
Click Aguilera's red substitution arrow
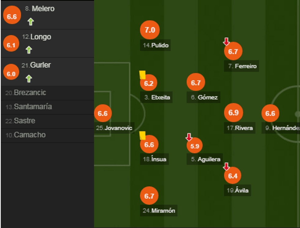coord(189,137)
